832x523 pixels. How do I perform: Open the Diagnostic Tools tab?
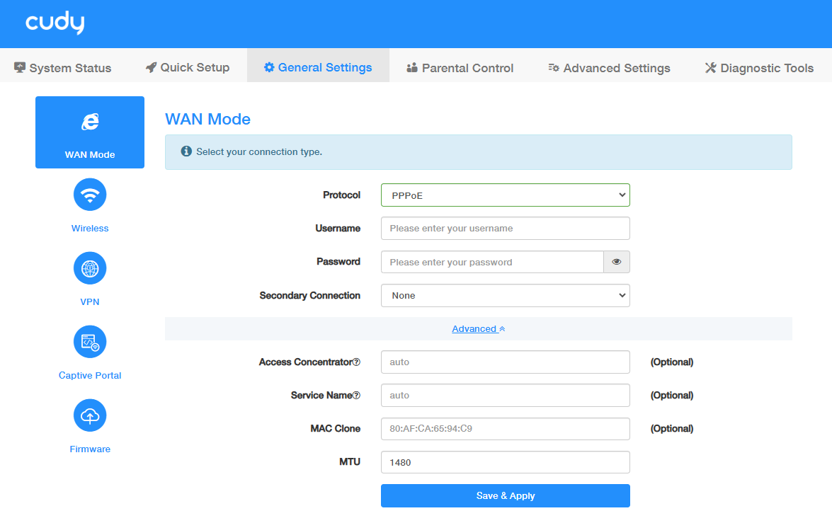[x=759, y=68]
